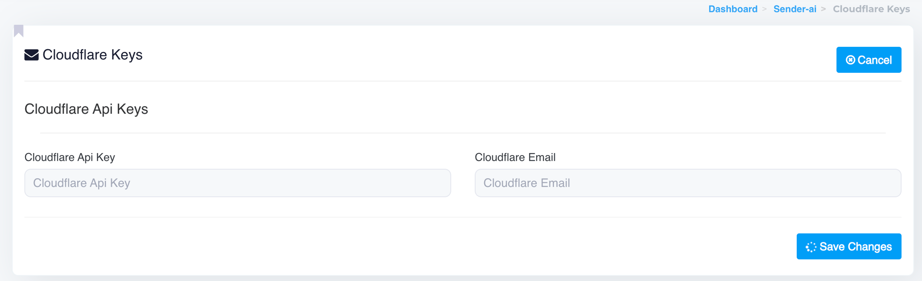922x281 pixels.
Task: Click the divider line below the page title
Action: 463,81
